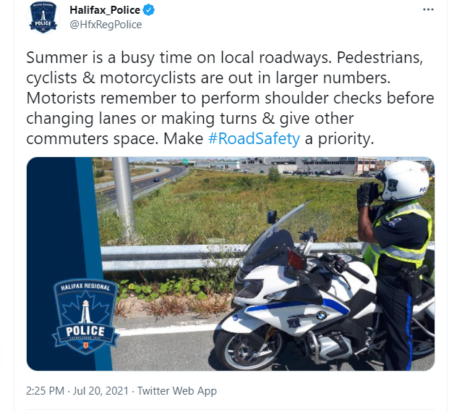Follow the #RoadSafety hashtag link
The width and height of the screenshot is (449, 412).
tap(254, 138)
